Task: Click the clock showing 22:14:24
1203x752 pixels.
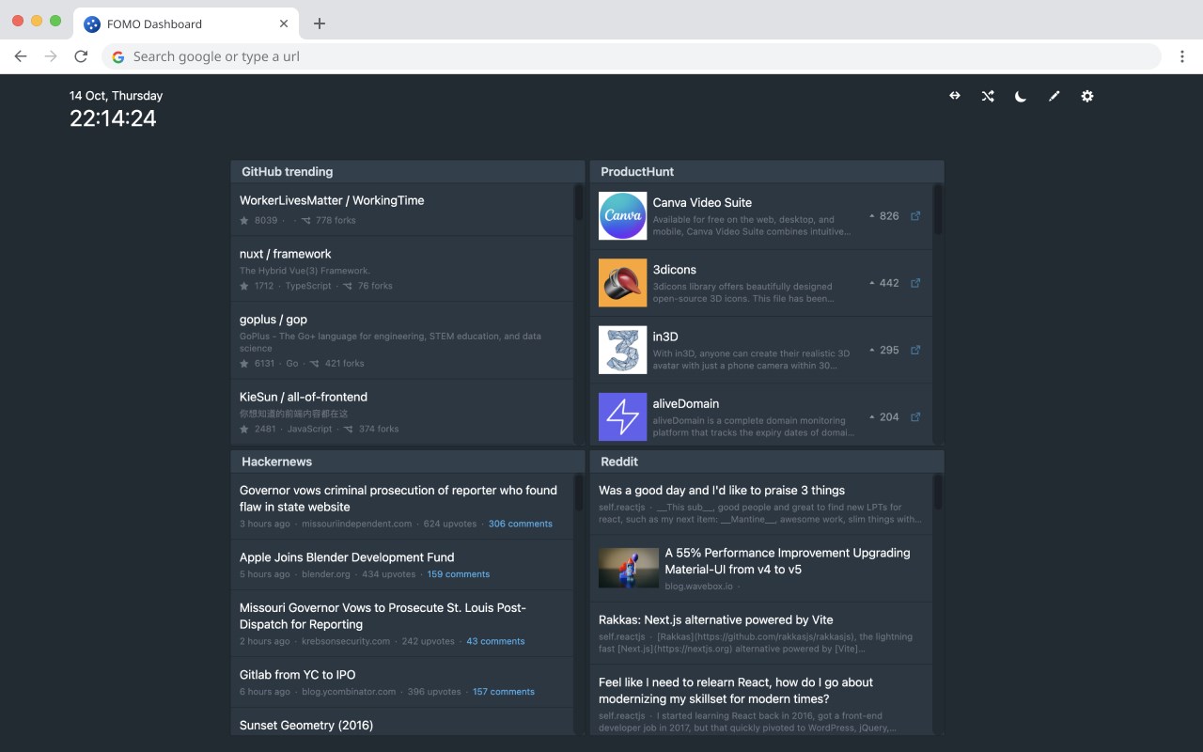Action: (113, 118)
